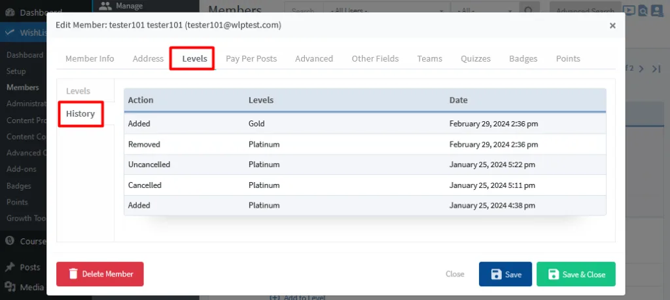Click next page arrow in Members pagination

642,68
